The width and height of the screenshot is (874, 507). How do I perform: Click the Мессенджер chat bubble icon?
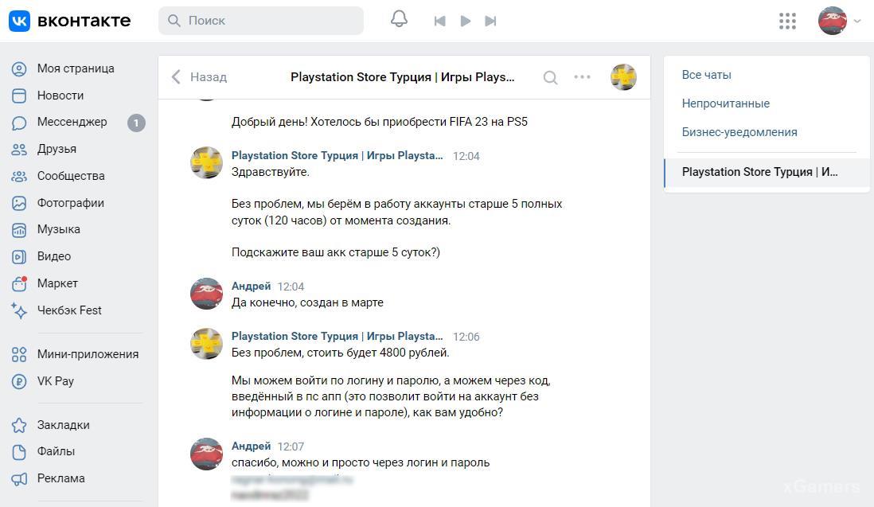pyautogui.click(x=19, y=123)
